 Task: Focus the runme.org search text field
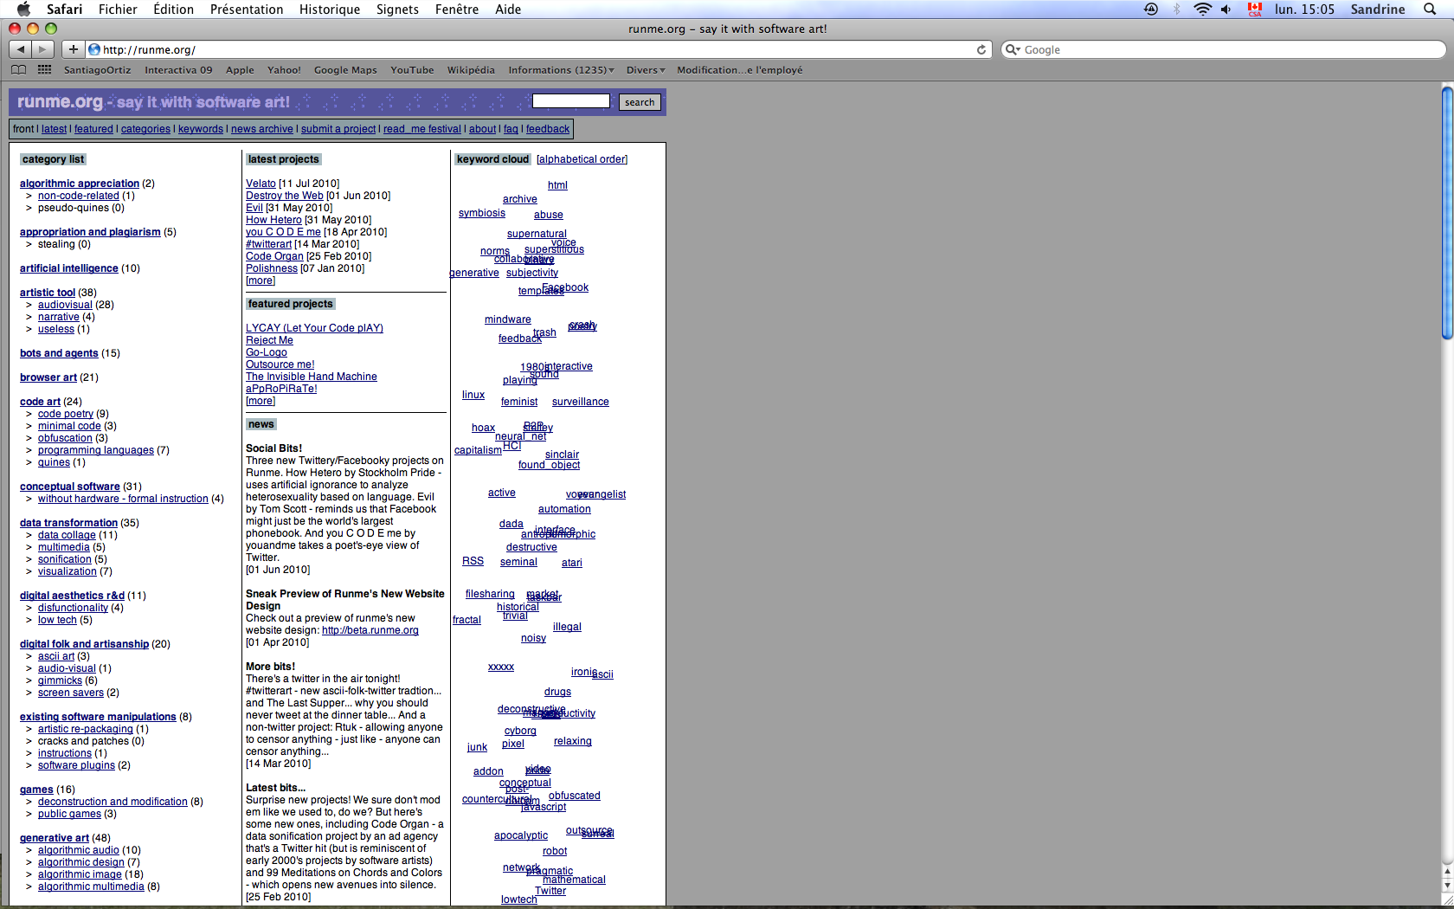point(571,101)
